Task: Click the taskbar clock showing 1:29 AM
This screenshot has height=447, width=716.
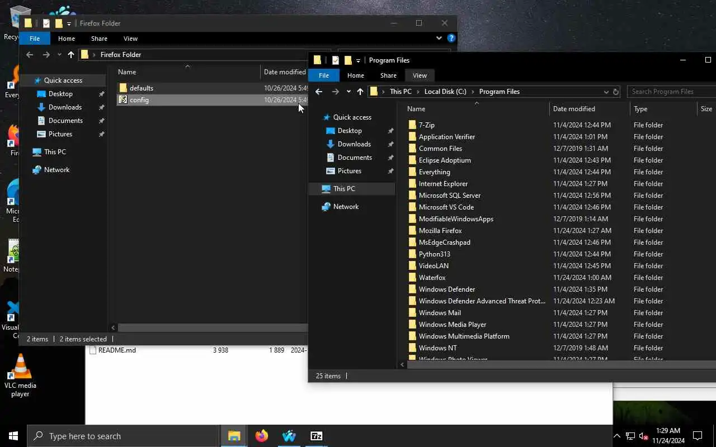Action: 667,436
